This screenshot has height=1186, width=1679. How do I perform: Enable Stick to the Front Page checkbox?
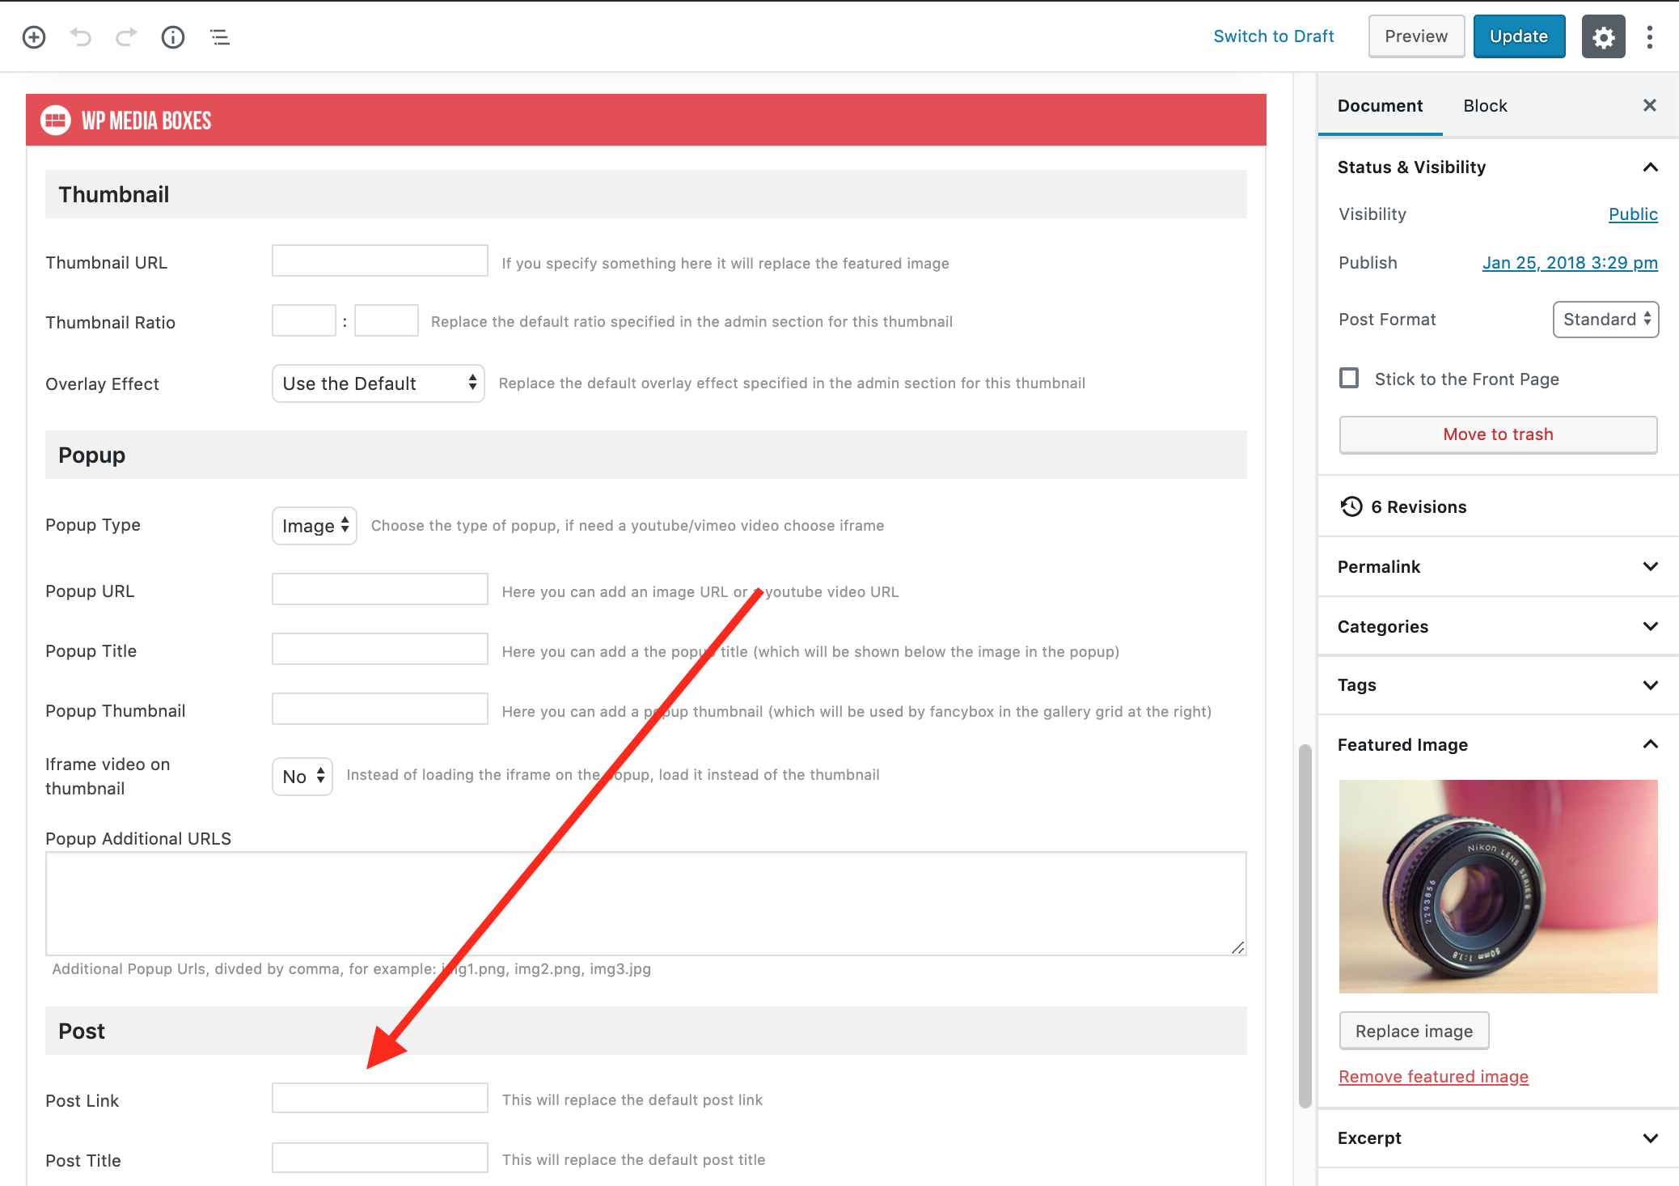(x=1349, y=379)
